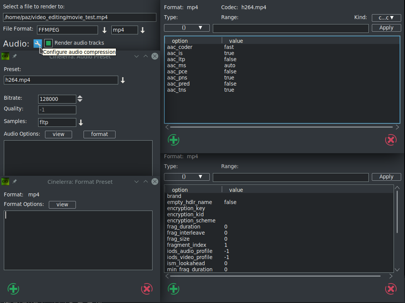Click the view button next to Audio Options
Screen dimensions: 405x303
[x=58, y=134]
